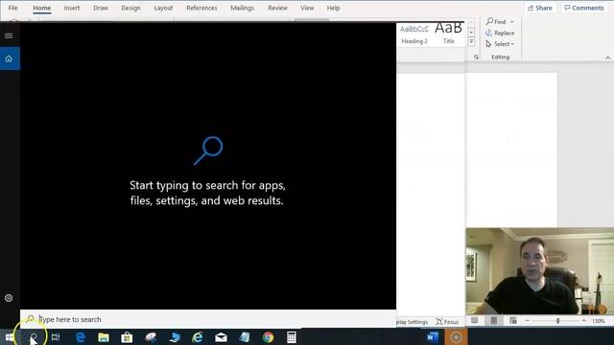Image resolution: width=614 pixels, height=345 pixels.
Task: Open the Mailings ribbon tab
Action: coord(243,8)
